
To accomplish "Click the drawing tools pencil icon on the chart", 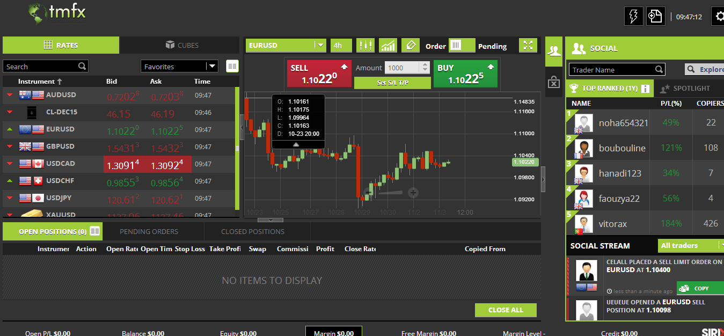I will 410,46.
